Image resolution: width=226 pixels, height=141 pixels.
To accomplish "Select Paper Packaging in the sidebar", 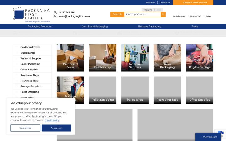I will coord(32,64).
